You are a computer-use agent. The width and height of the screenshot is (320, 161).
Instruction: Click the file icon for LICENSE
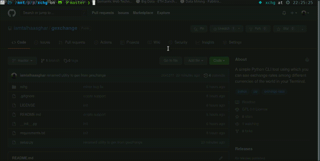pos(14,105)
